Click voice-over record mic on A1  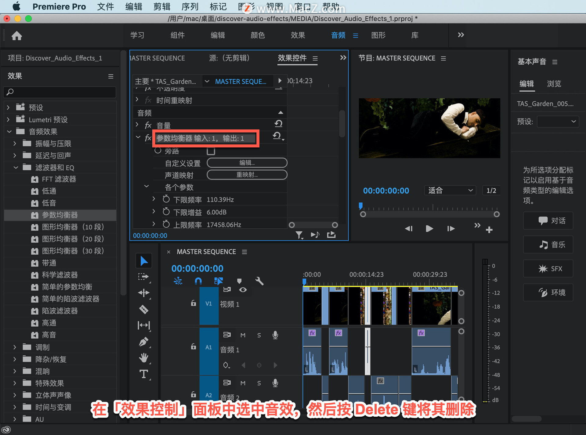[275, 335]
